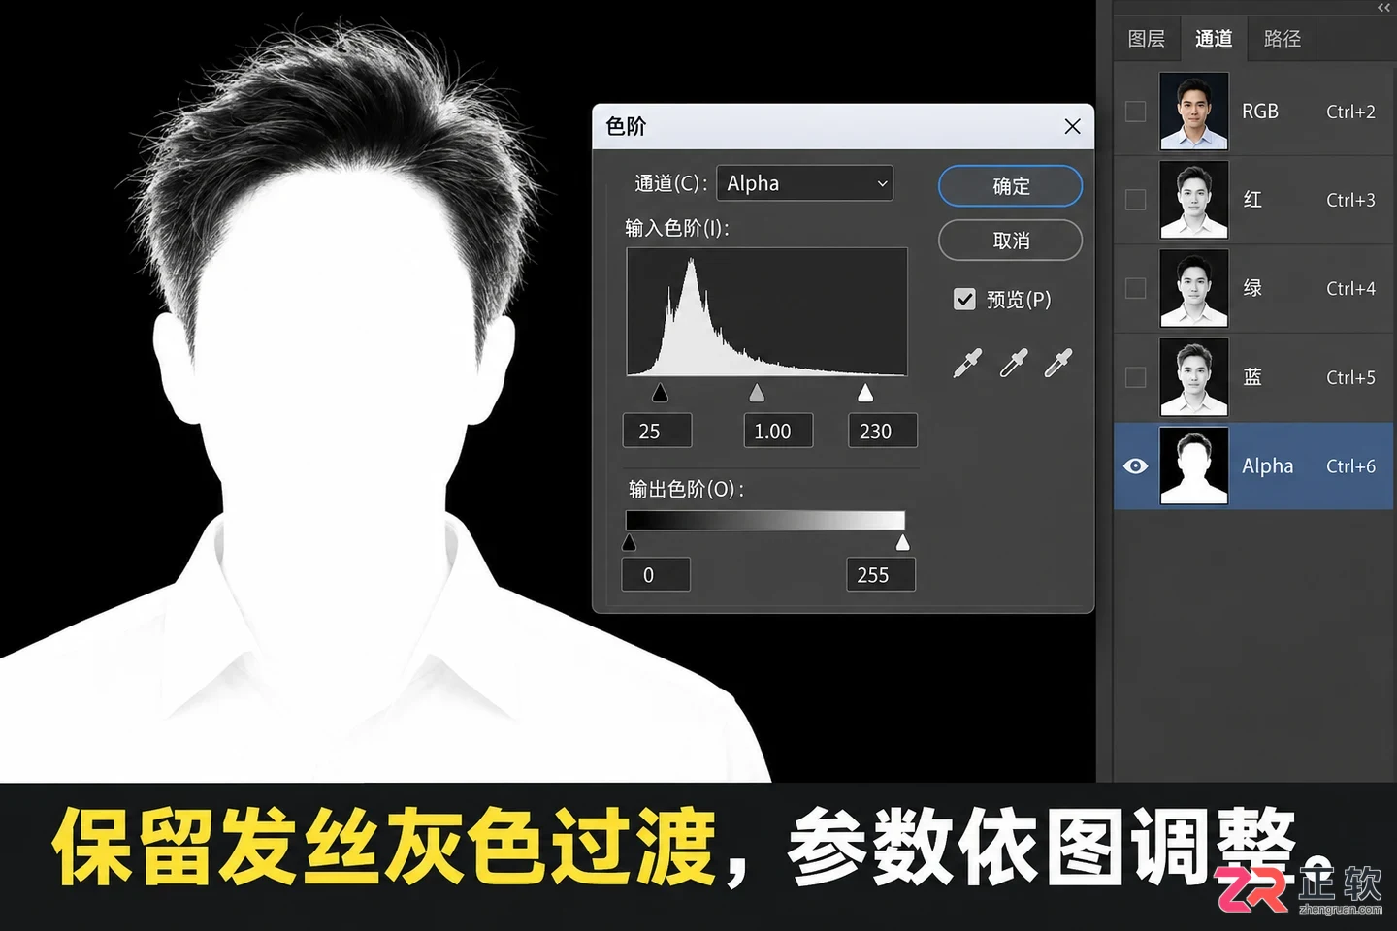Click the Ctrl+6 shortcut text
This screenshot has width=1397, height=931.
[x=1350, y=465]
